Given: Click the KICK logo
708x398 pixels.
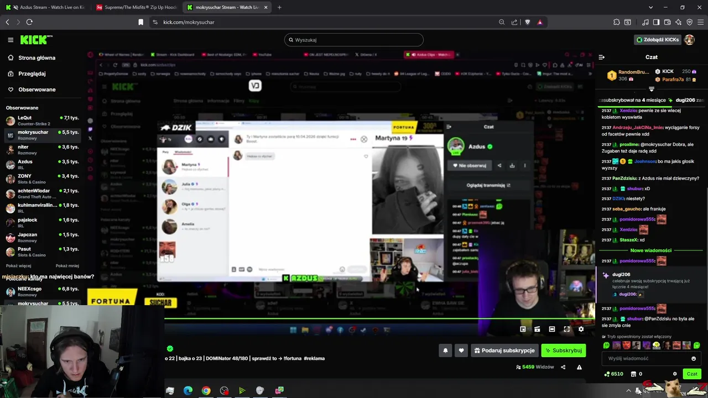Looking at the screenshot, I should [36, 40].
